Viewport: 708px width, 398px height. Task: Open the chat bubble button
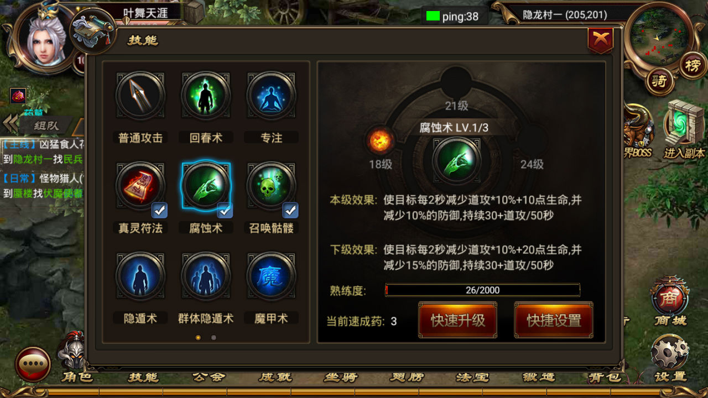[x=33, y=364]
